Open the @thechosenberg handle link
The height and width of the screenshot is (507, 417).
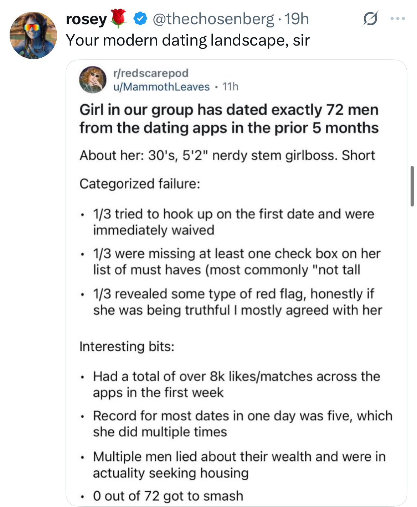tap(213, 19)
